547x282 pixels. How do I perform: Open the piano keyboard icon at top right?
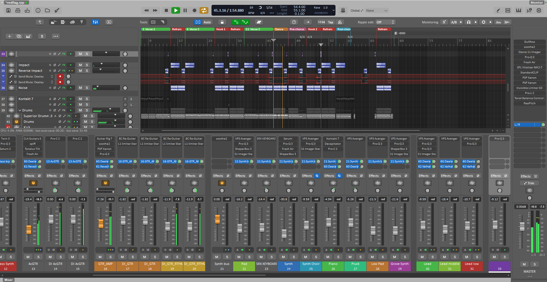pos(518,11)
